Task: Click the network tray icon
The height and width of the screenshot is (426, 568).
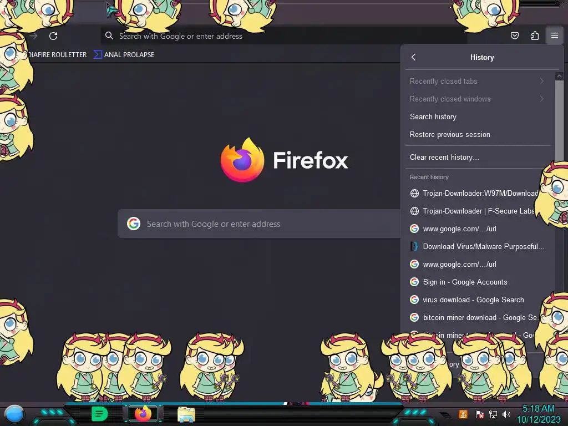Action: pyautogui.click(x=493, y=414)
